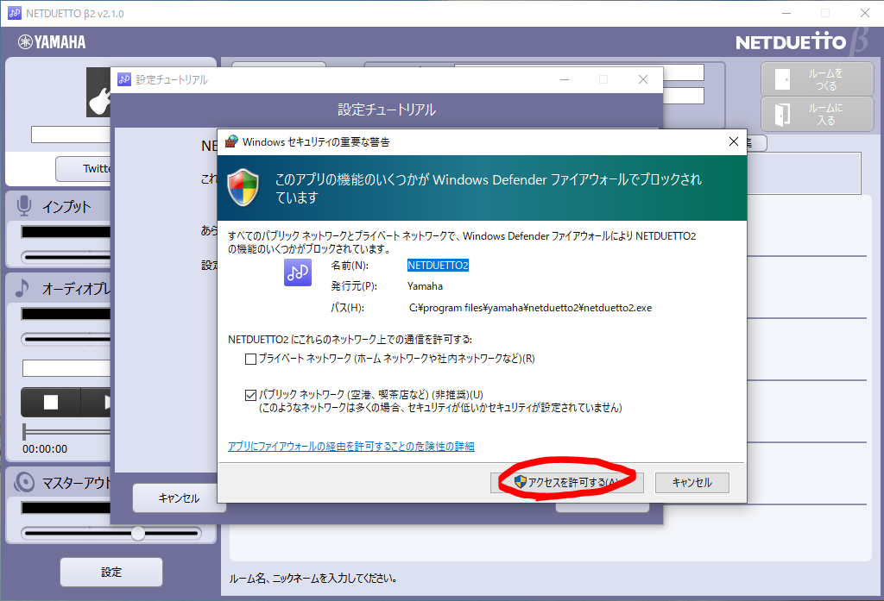Click the enter room button
Screen dimensions: 884x601
[817, 114]
